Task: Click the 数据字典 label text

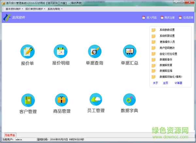Action: [129, 111]
